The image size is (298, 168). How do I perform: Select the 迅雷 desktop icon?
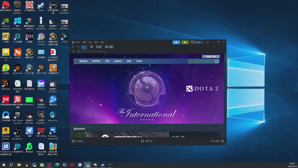(x=29, y=132)
